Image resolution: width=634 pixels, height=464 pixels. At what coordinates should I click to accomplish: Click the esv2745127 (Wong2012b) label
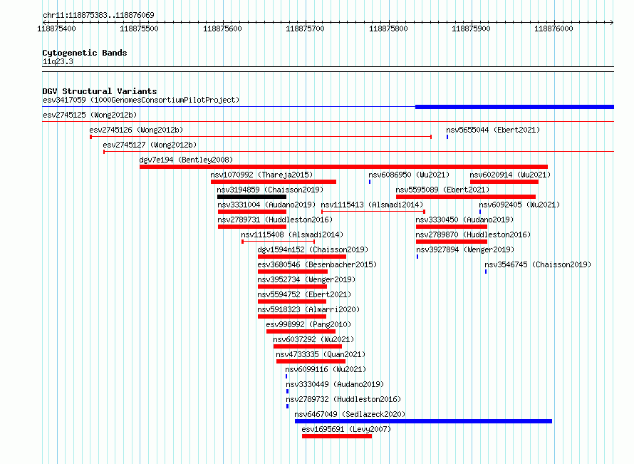pos(150,145)
